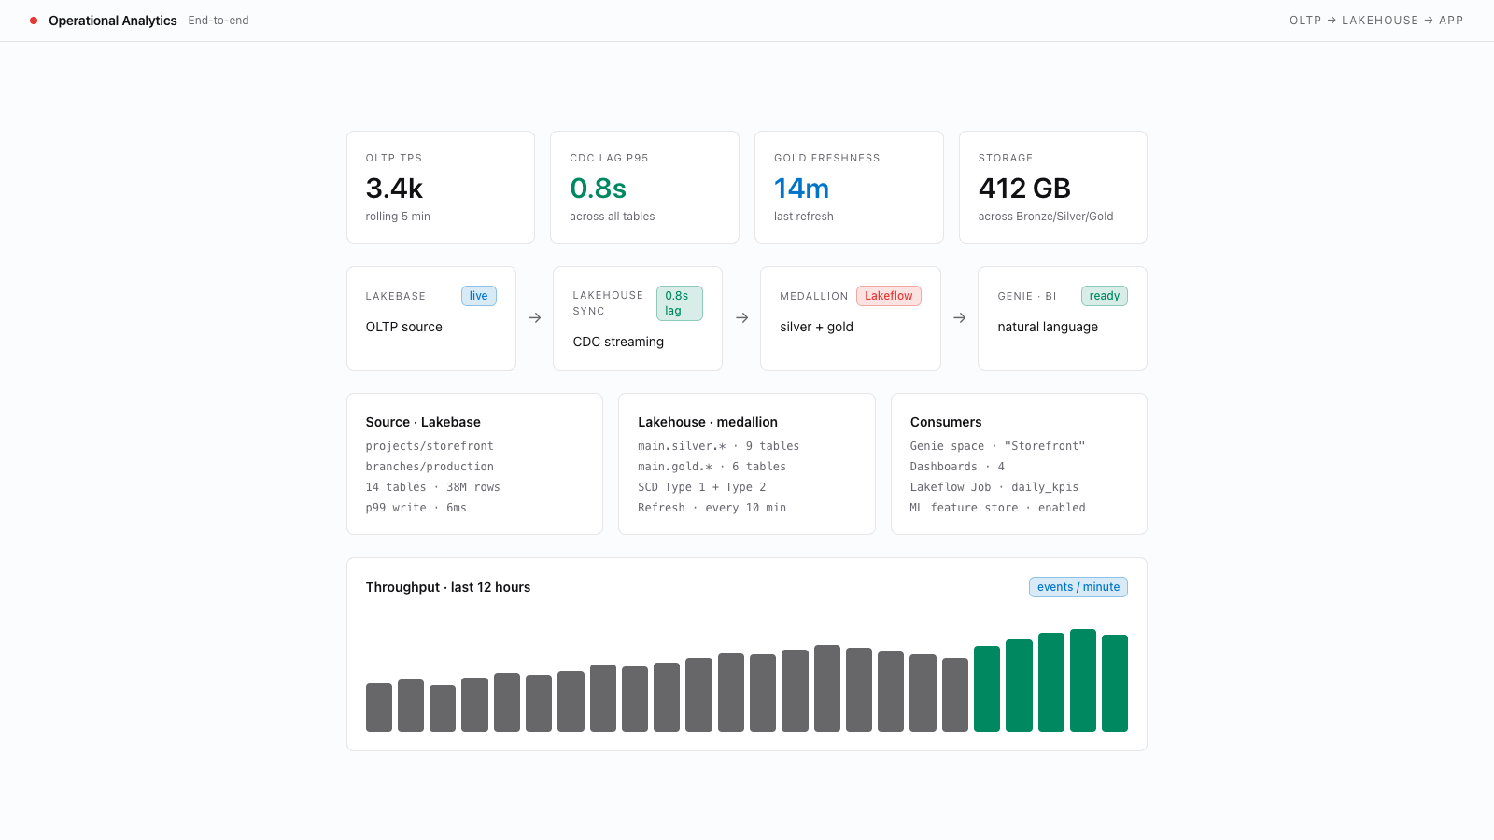Screen dimensions: 1494x840
Task: Click the 'Lakeflow' badge on Medallion card
Action: pyautogui.click(x=889, y=296)
